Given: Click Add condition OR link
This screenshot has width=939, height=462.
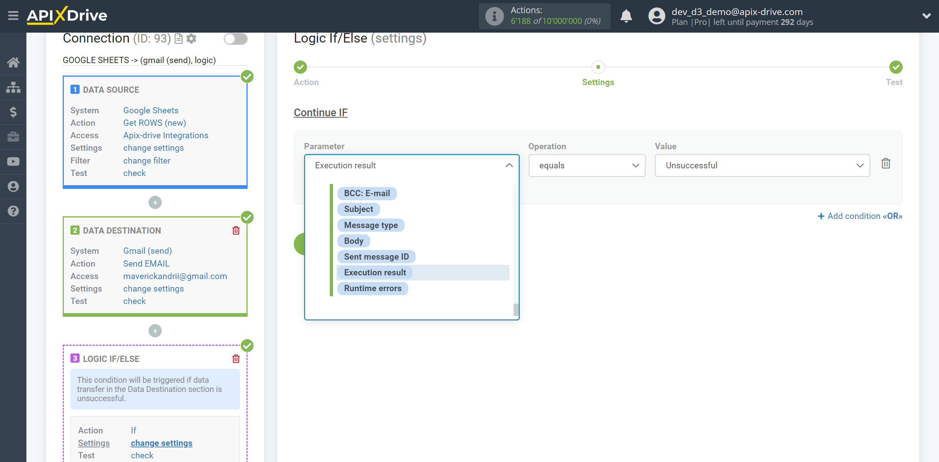Looking at the screenshot, I should pyautogui.click(x=860, y=216).
